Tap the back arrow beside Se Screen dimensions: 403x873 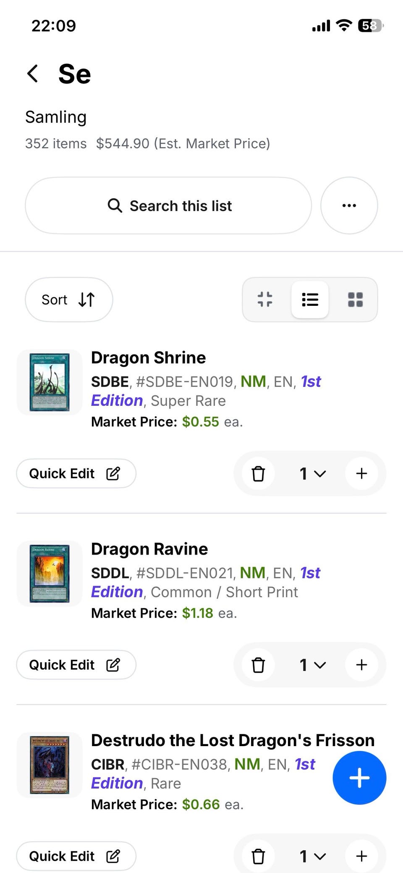tap(33, 74)
